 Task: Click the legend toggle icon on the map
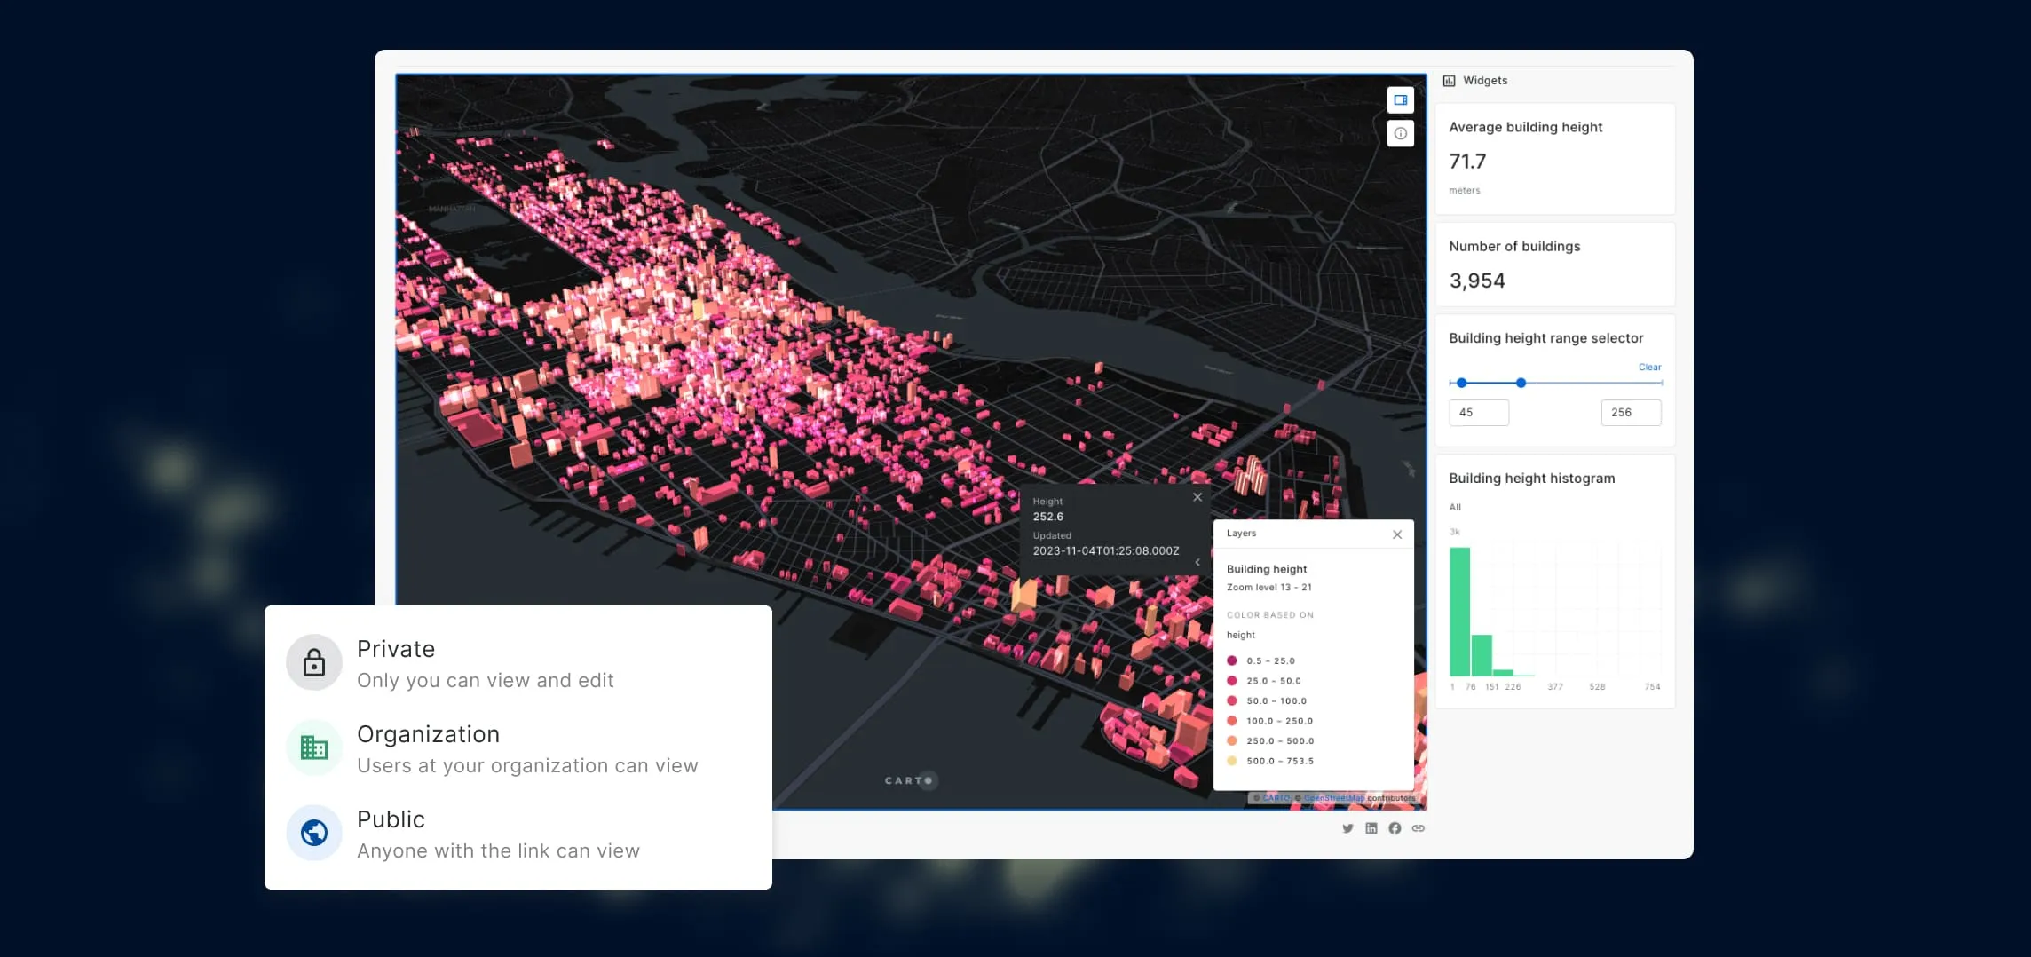tap(1401, 99)
